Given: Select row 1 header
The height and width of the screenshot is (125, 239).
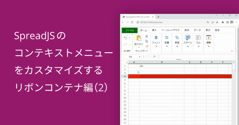Looking at the screenshot, I should point(125,66).
